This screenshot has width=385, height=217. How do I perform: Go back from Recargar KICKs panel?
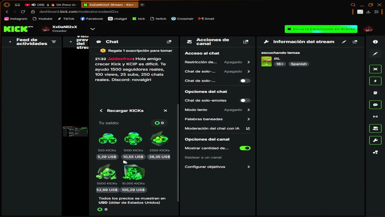coord(101,111)
